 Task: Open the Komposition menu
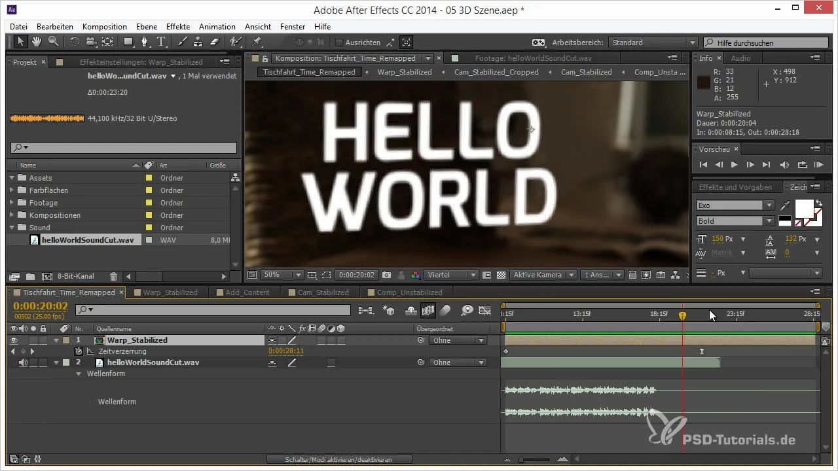105,27
